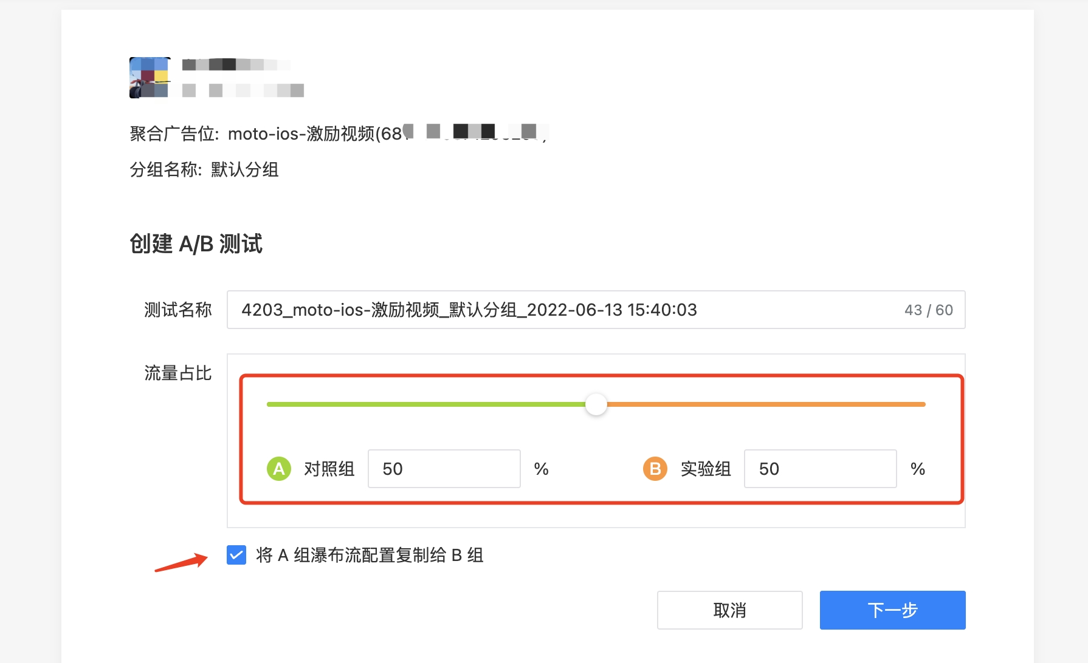
Task: Click the green A 对照组 badge icon
Action: pos(278,468)
